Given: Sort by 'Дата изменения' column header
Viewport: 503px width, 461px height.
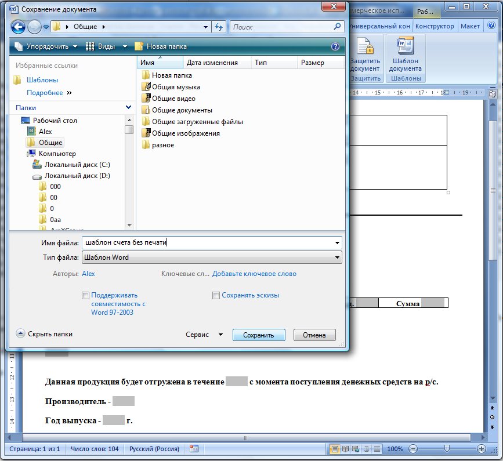Looking at the screenshot, I should click(217, 63).
